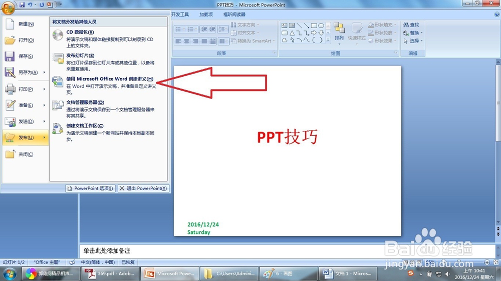This screenshot has width=501, height=281.
Task: Click 转换为 SmartArt
Action: click(x=253, y=41)
